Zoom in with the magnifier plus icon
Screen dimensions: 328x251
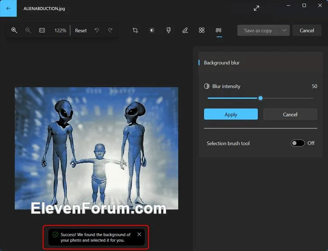14,30
